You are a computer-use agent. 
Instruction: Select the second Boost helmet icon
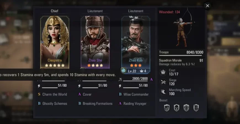pos(177,108)
